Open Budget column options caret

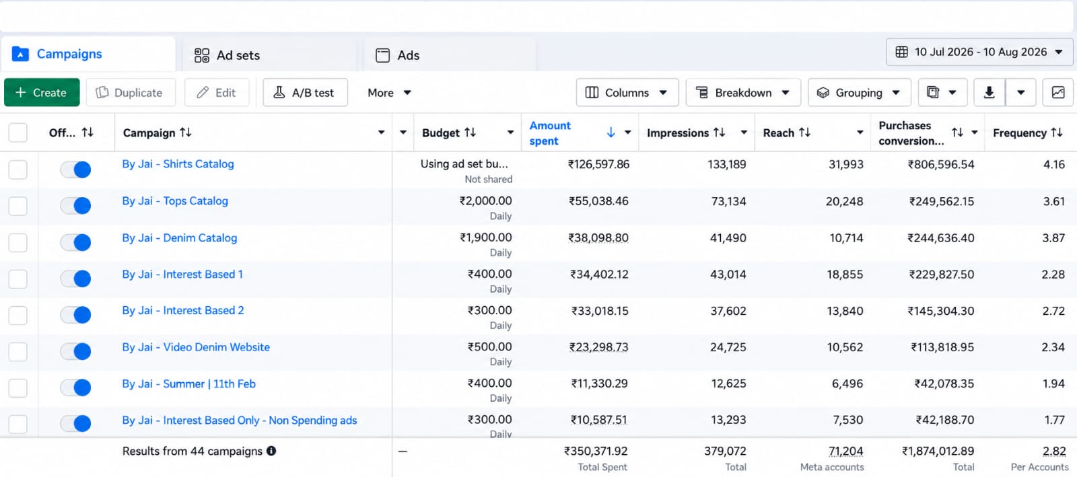510,133
